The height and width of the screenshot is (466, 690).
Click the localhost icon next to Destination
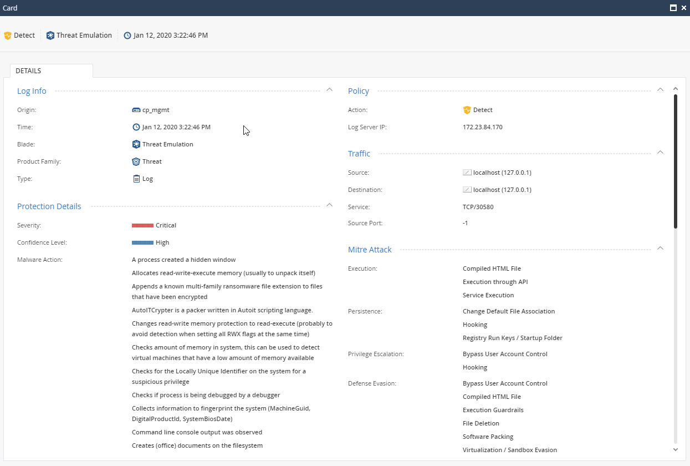(x=467, y=189)
